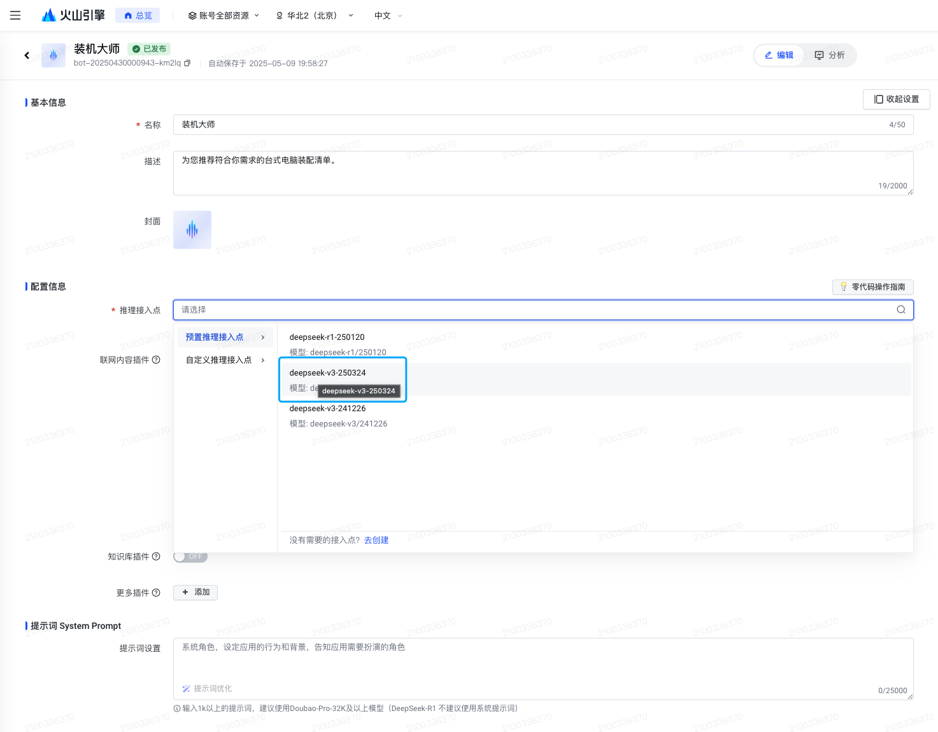The height and width of the screenshot is (732, 938).
Task: Click the 去创建 create endpoint link
Action: (x=376, y=540)
